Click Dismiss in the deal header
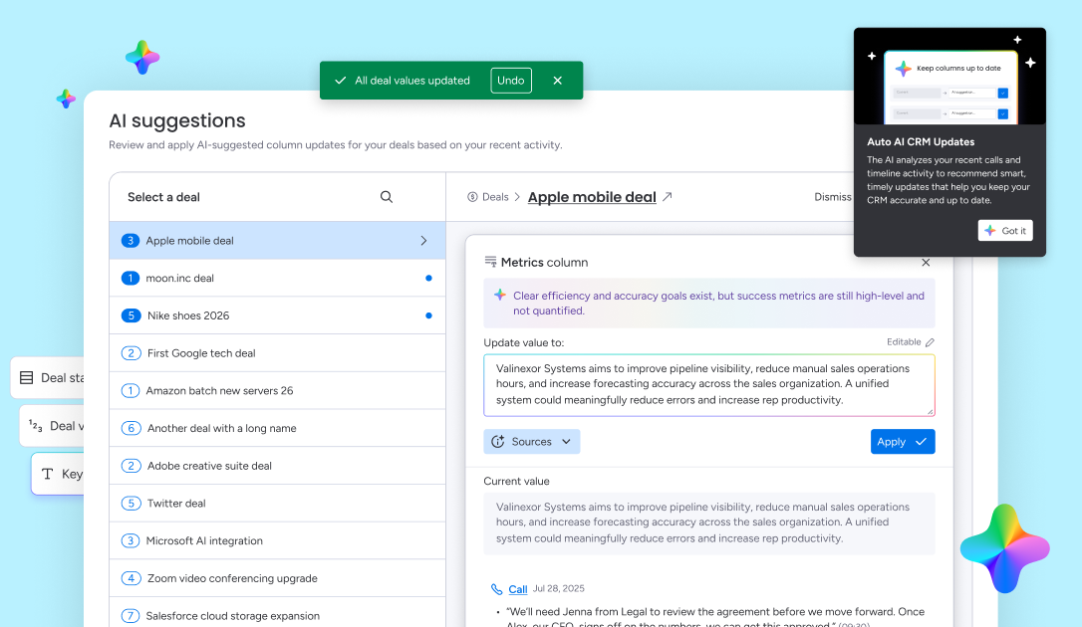This screenshot has width=1082, height=627. [x=832, y=197]
